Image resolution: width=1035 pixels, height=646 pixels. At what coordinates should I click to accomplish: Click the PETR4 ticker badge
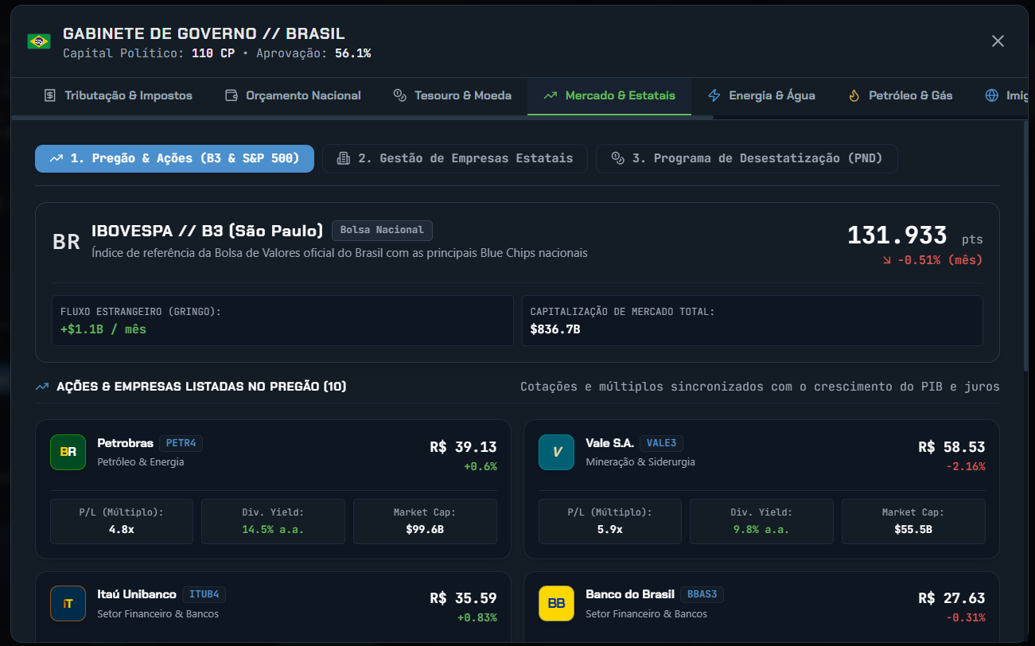pyautogui.click(x=181, y=443)
